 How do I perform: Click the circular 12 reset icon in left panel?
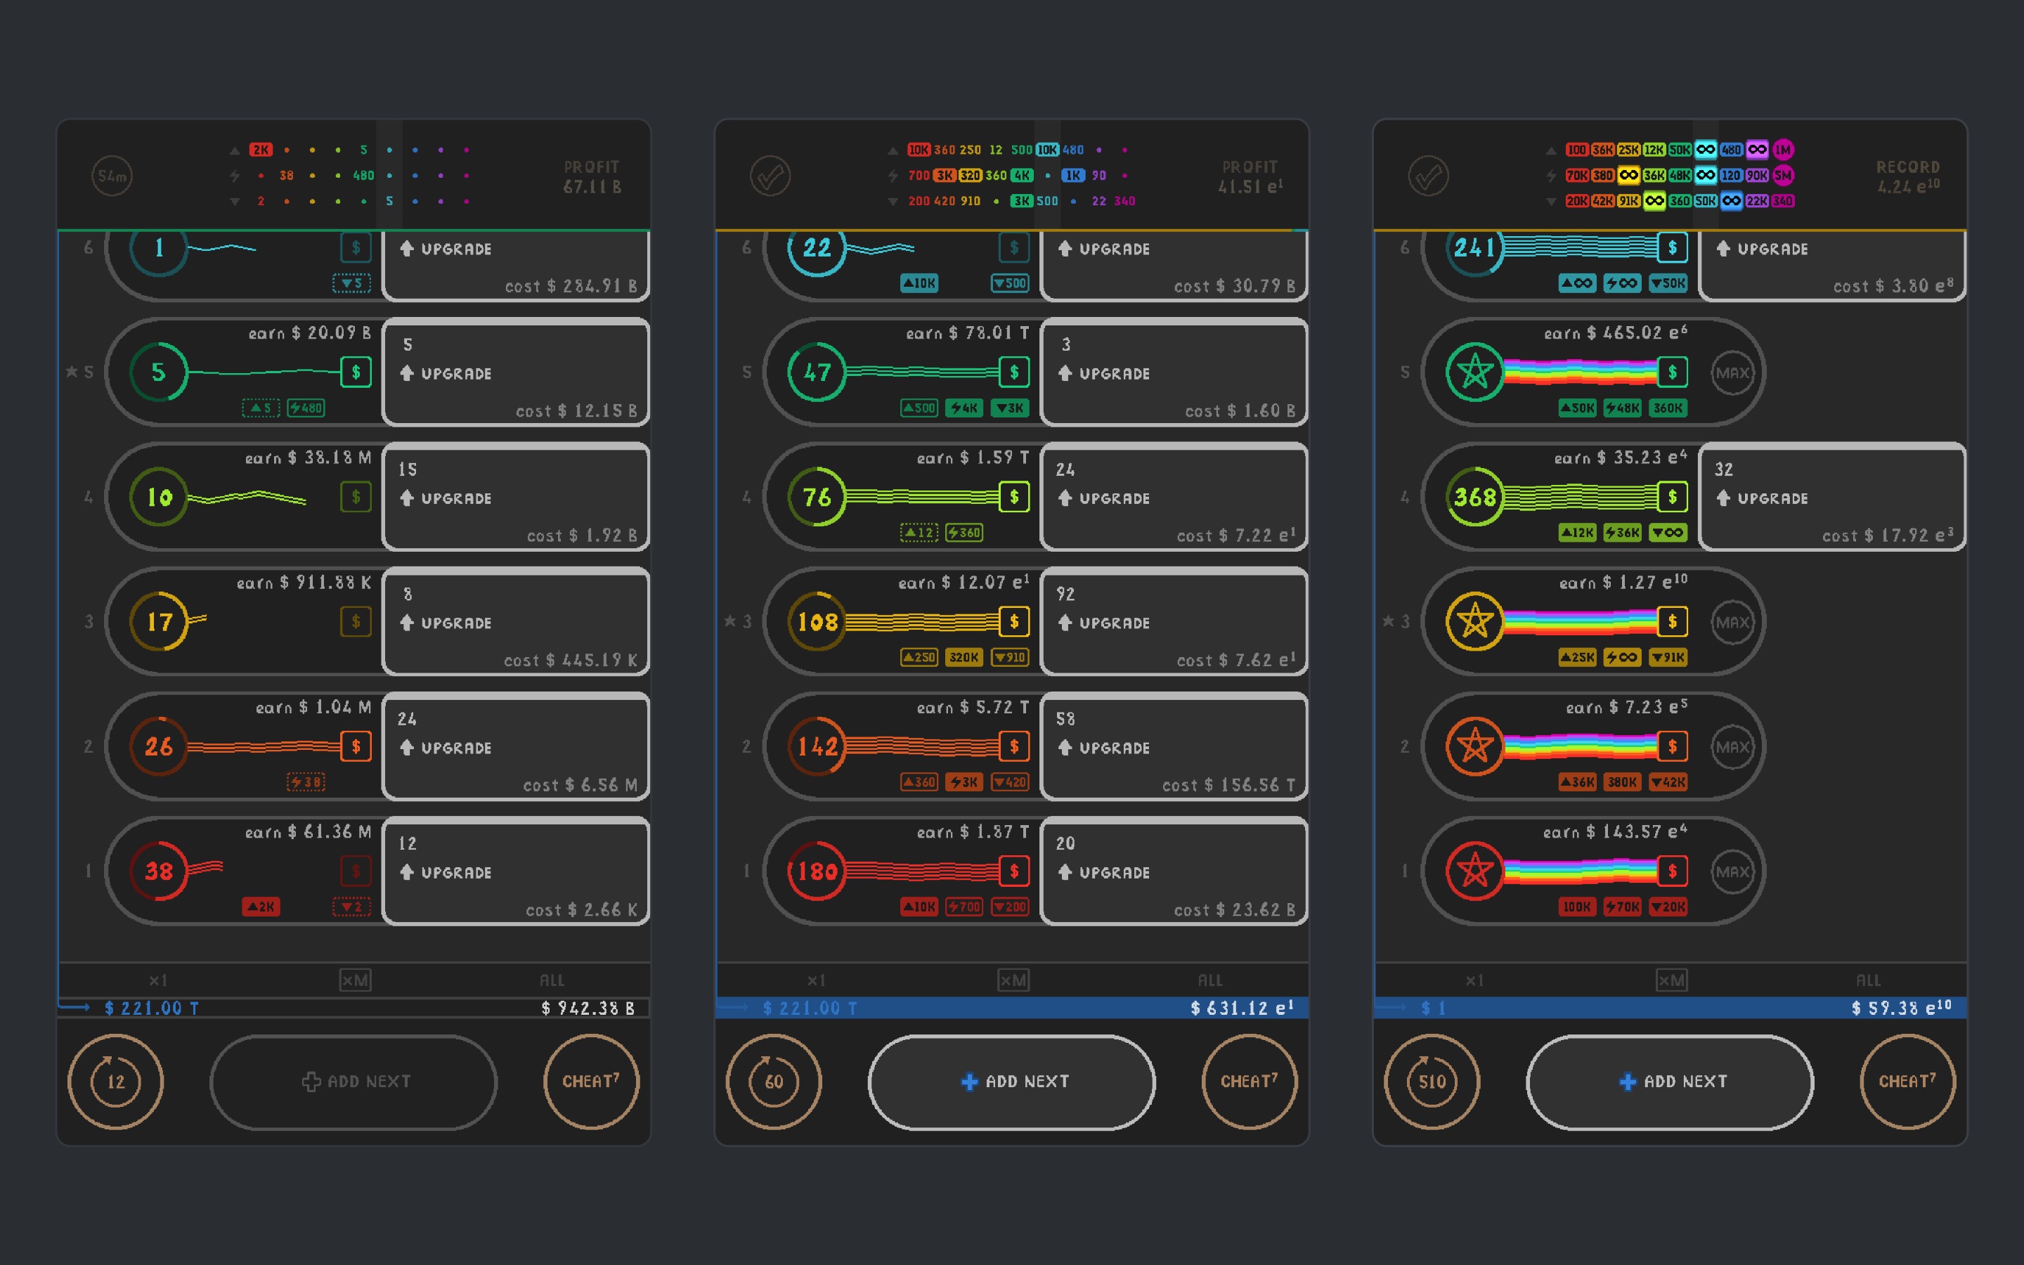(115, 1082)
